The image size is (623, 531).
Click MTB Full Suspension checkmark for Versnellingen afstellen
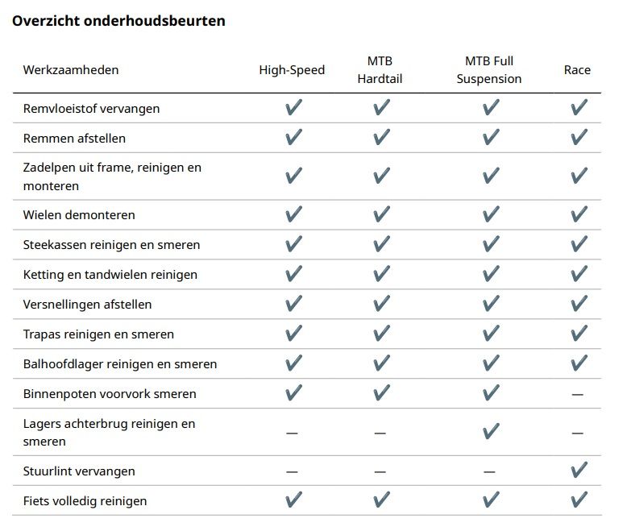click(490, 304)
